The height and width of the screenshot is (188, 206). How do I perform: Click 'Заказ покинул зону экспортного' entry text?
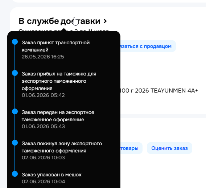pyautogui.click(x=62, y=147)
